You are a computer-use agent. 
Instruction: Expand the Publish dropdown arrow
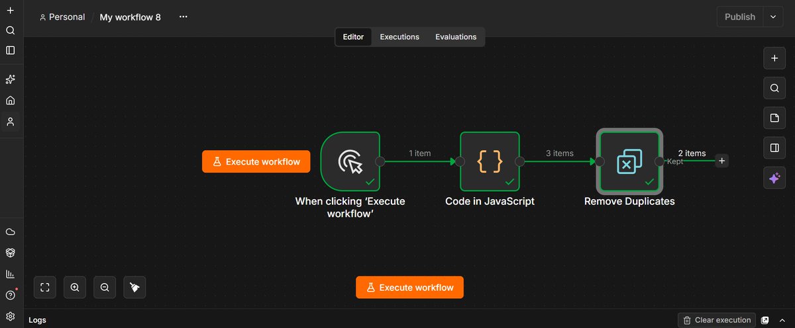(773, 17)
